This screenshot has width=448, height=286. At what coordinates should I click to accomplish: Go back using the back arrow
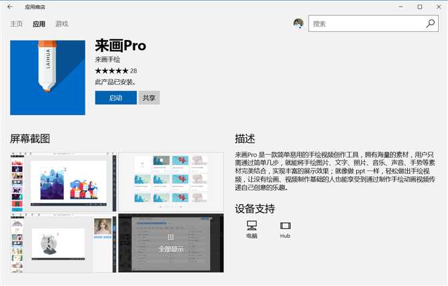[x=10, y=7]
